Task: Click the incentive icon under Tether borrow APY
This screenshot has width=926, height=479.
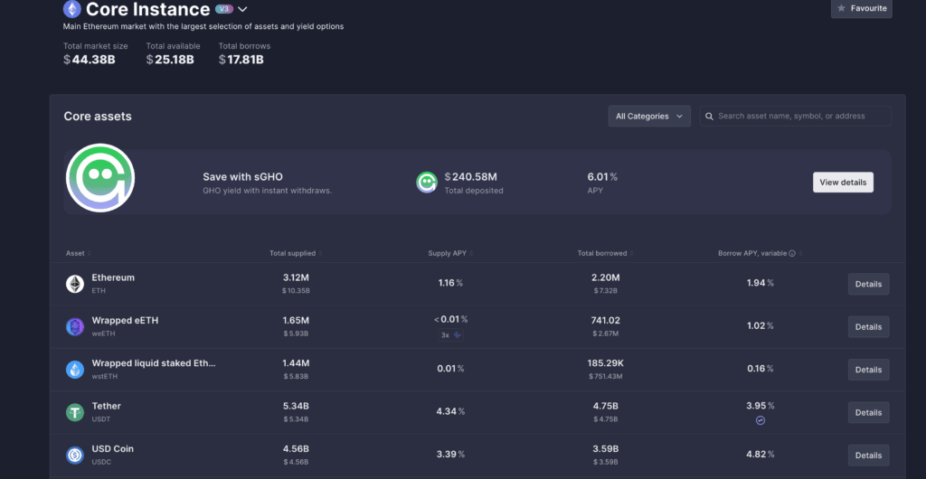Action: pyautogui.click(x=760, y=420)
